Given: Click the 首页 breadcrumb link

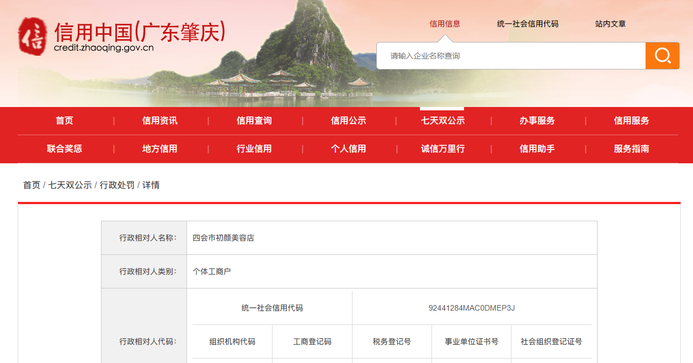Looking at the screenshot, I should pos(31,185).
